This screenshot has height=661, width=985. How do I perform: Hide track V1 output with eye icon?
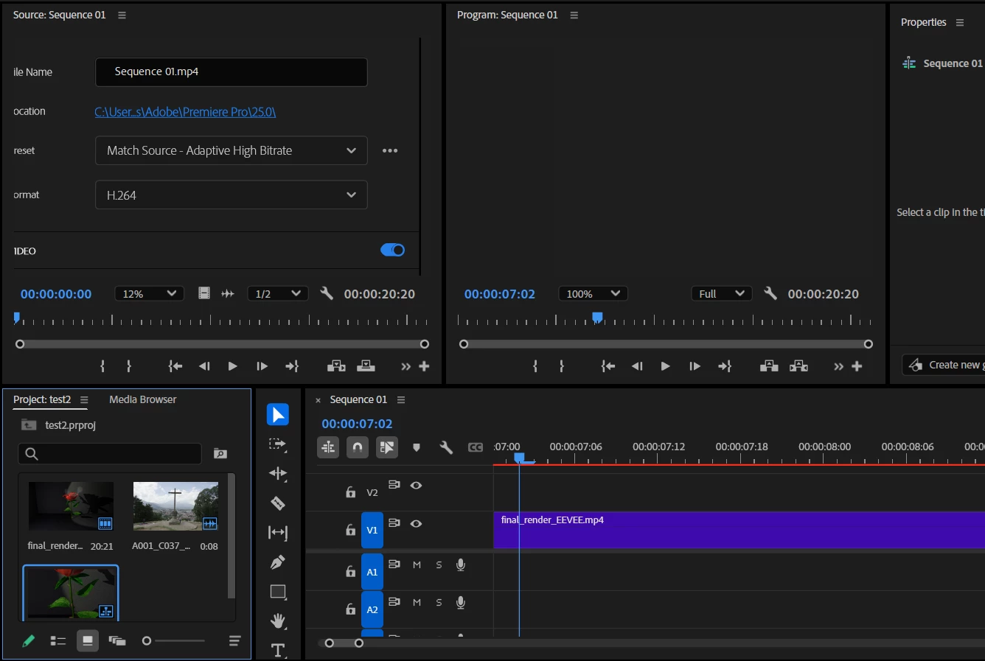[x=416, y=523]
